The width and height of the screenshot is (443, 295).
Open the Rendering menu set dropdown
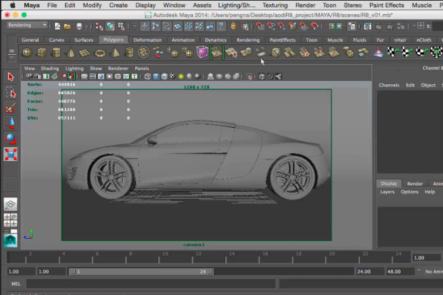click(x=27, y=25)
